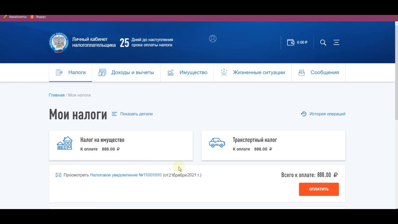Click property tax К оплате 888.00 amount

click(x=100, y=149)
